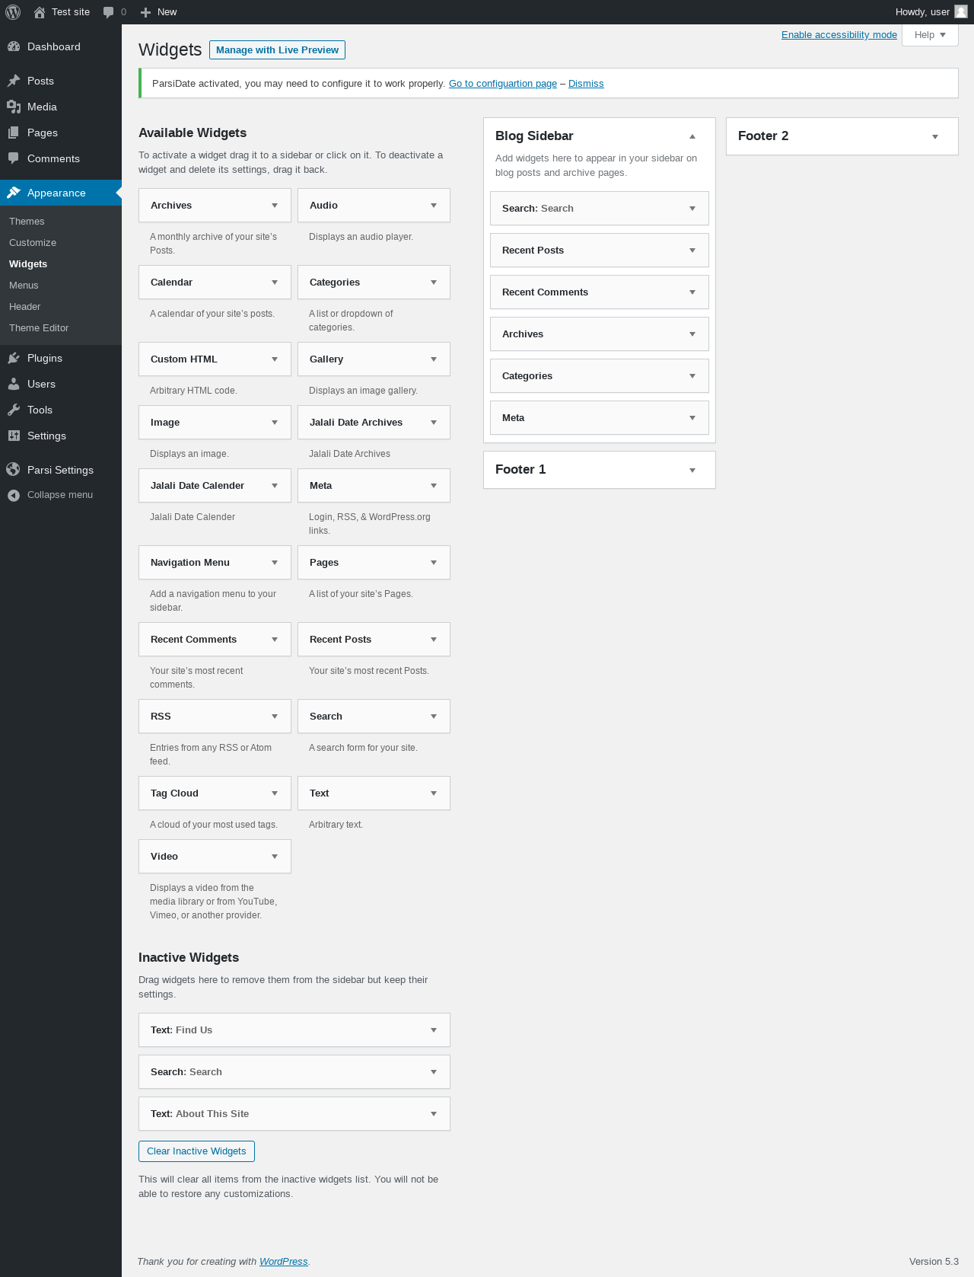The image size is (974, 1277).
Task: Click the Jalali Date Calender widget title
Action: 197,486
